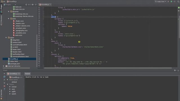Screen dimensions: 180x101
Task: Click Gruntfile.js breadcrumb in navigation bar
Action: pos(12,1)
